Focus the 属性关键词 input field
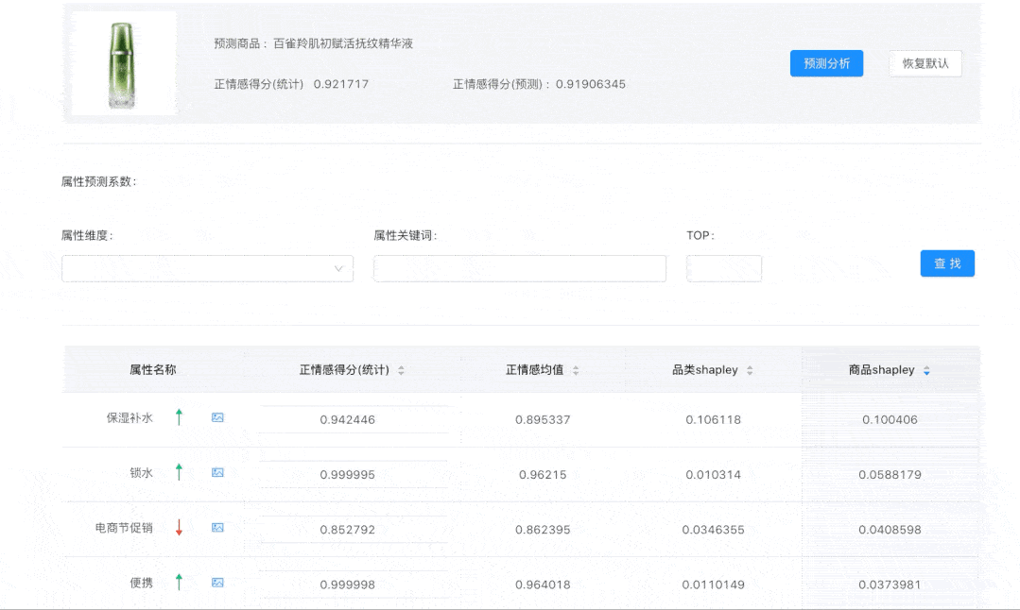Screen dimensions: 1020x610 (x=519, y=269)
